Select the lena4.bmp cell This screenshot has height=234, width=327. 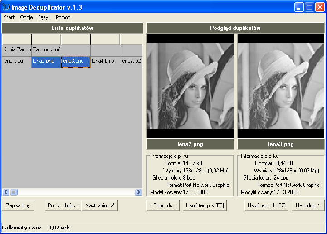tap(105, 62)
